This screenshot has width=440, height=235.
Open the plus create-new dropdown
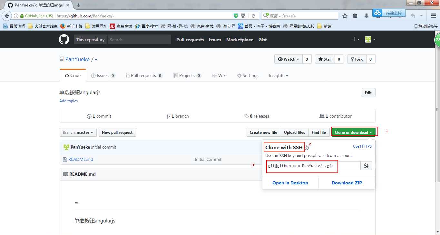356,39
